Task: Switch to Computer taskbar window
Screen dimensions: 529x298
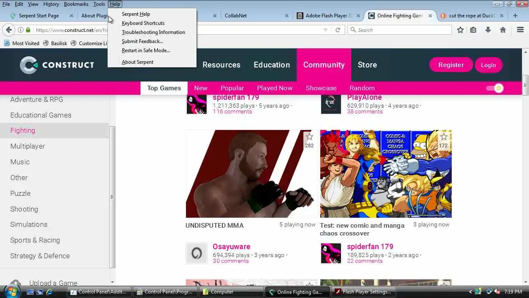Action: [x=231, y=292]
